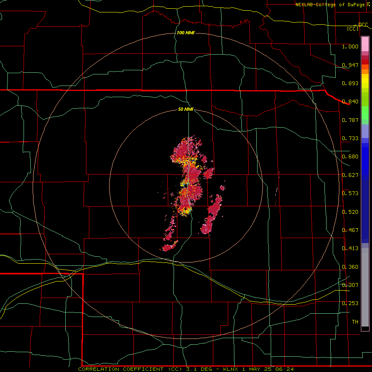Click the DCC product label
The image size is (372, 372).
pos(363,25)
